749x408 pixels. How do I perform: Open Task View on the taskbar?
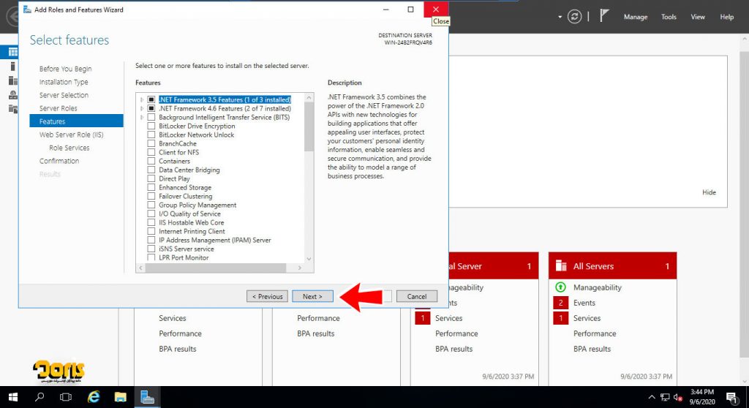65,397
